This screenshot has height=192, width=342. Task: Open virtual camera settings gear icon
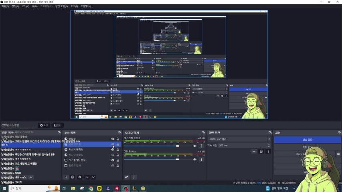[x=338, y=154]
